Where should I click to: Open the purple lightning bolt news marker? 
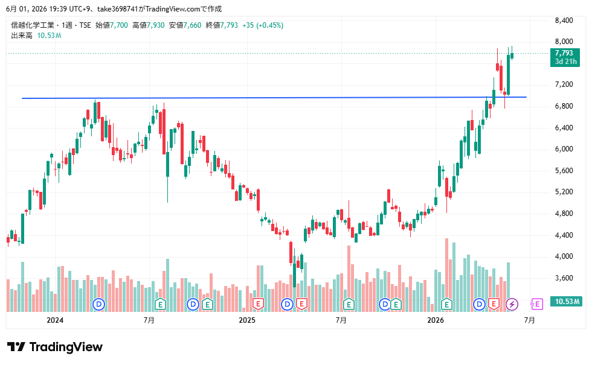512,304
